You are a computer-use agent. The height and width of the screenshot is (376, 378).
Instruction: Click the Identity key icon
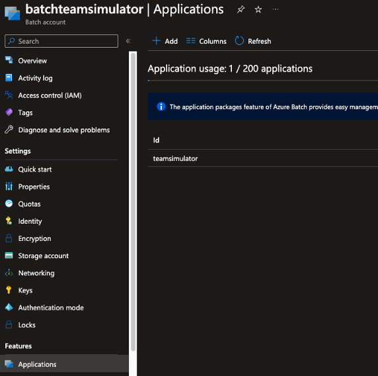click(9, 220)
